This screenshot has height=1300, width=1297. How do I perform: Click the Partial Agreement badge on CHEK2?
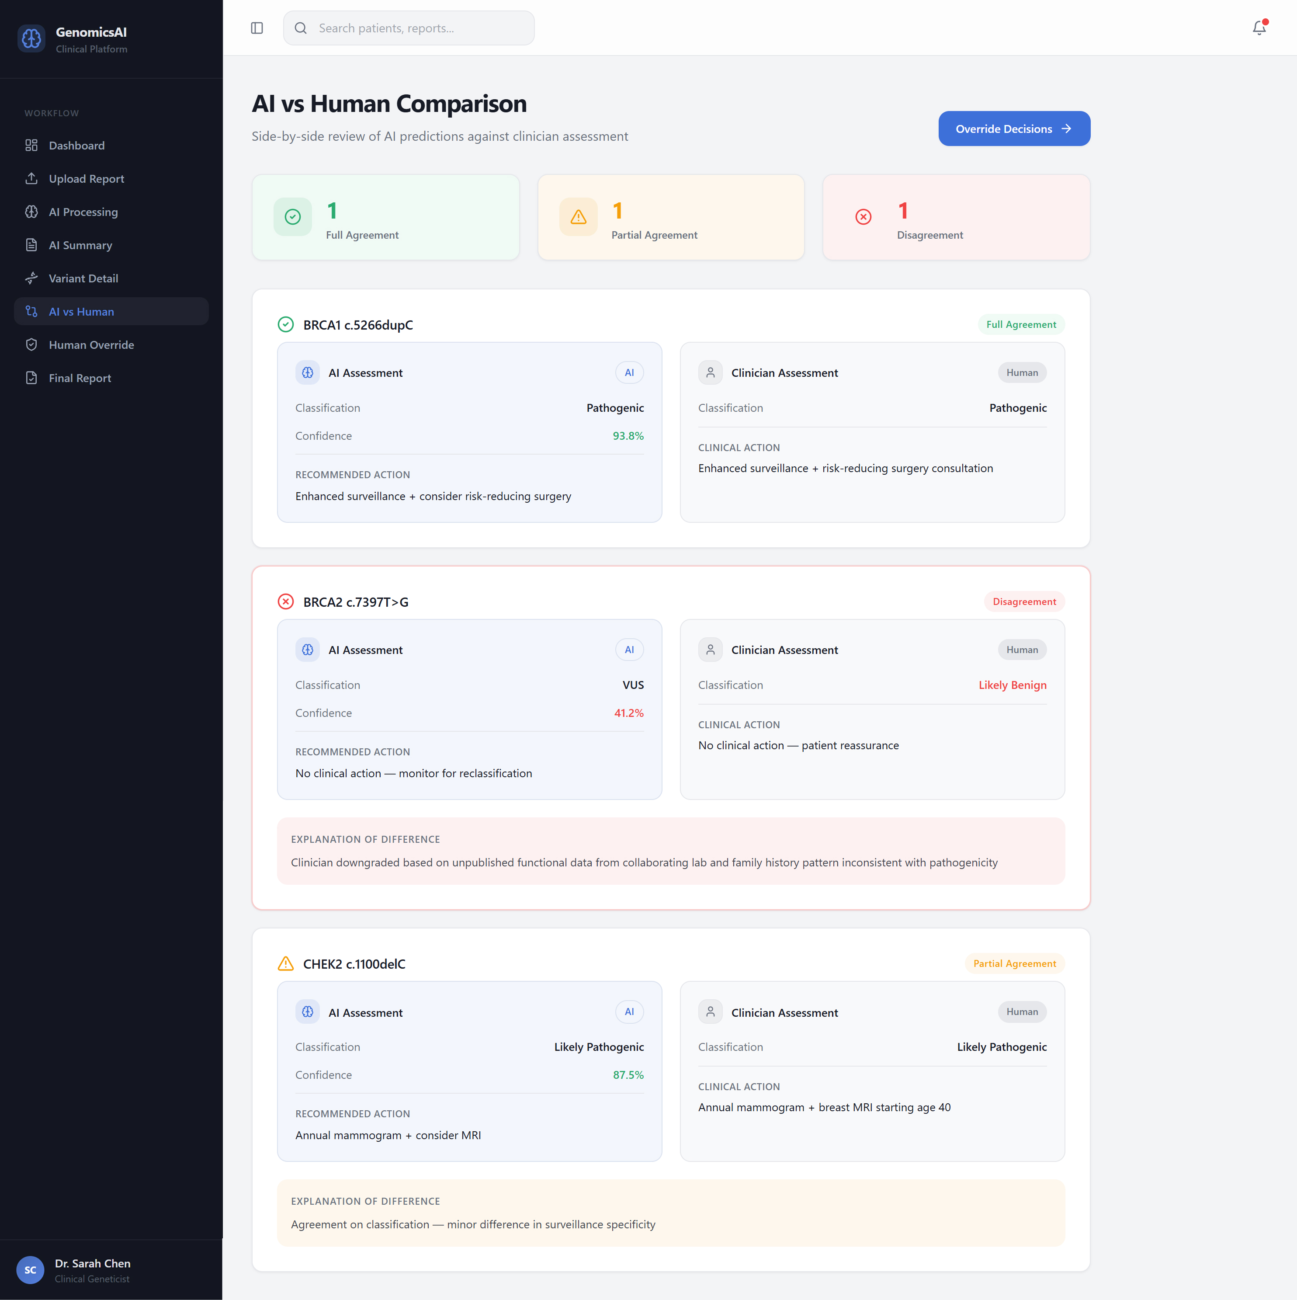pyautogui.click(x=1014, y=963)
